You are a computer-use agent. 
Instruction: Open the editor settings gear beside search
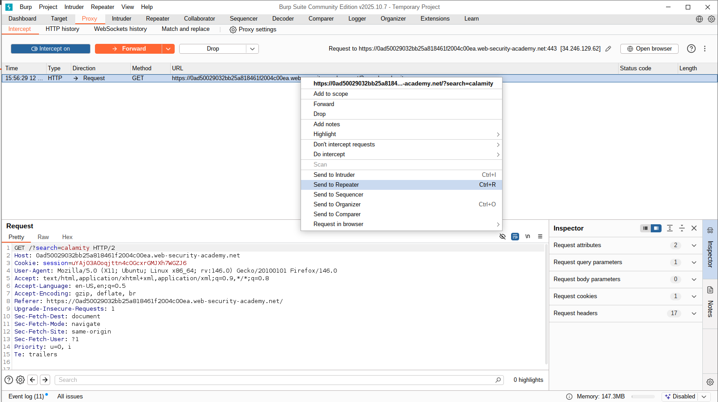(20, 380)
